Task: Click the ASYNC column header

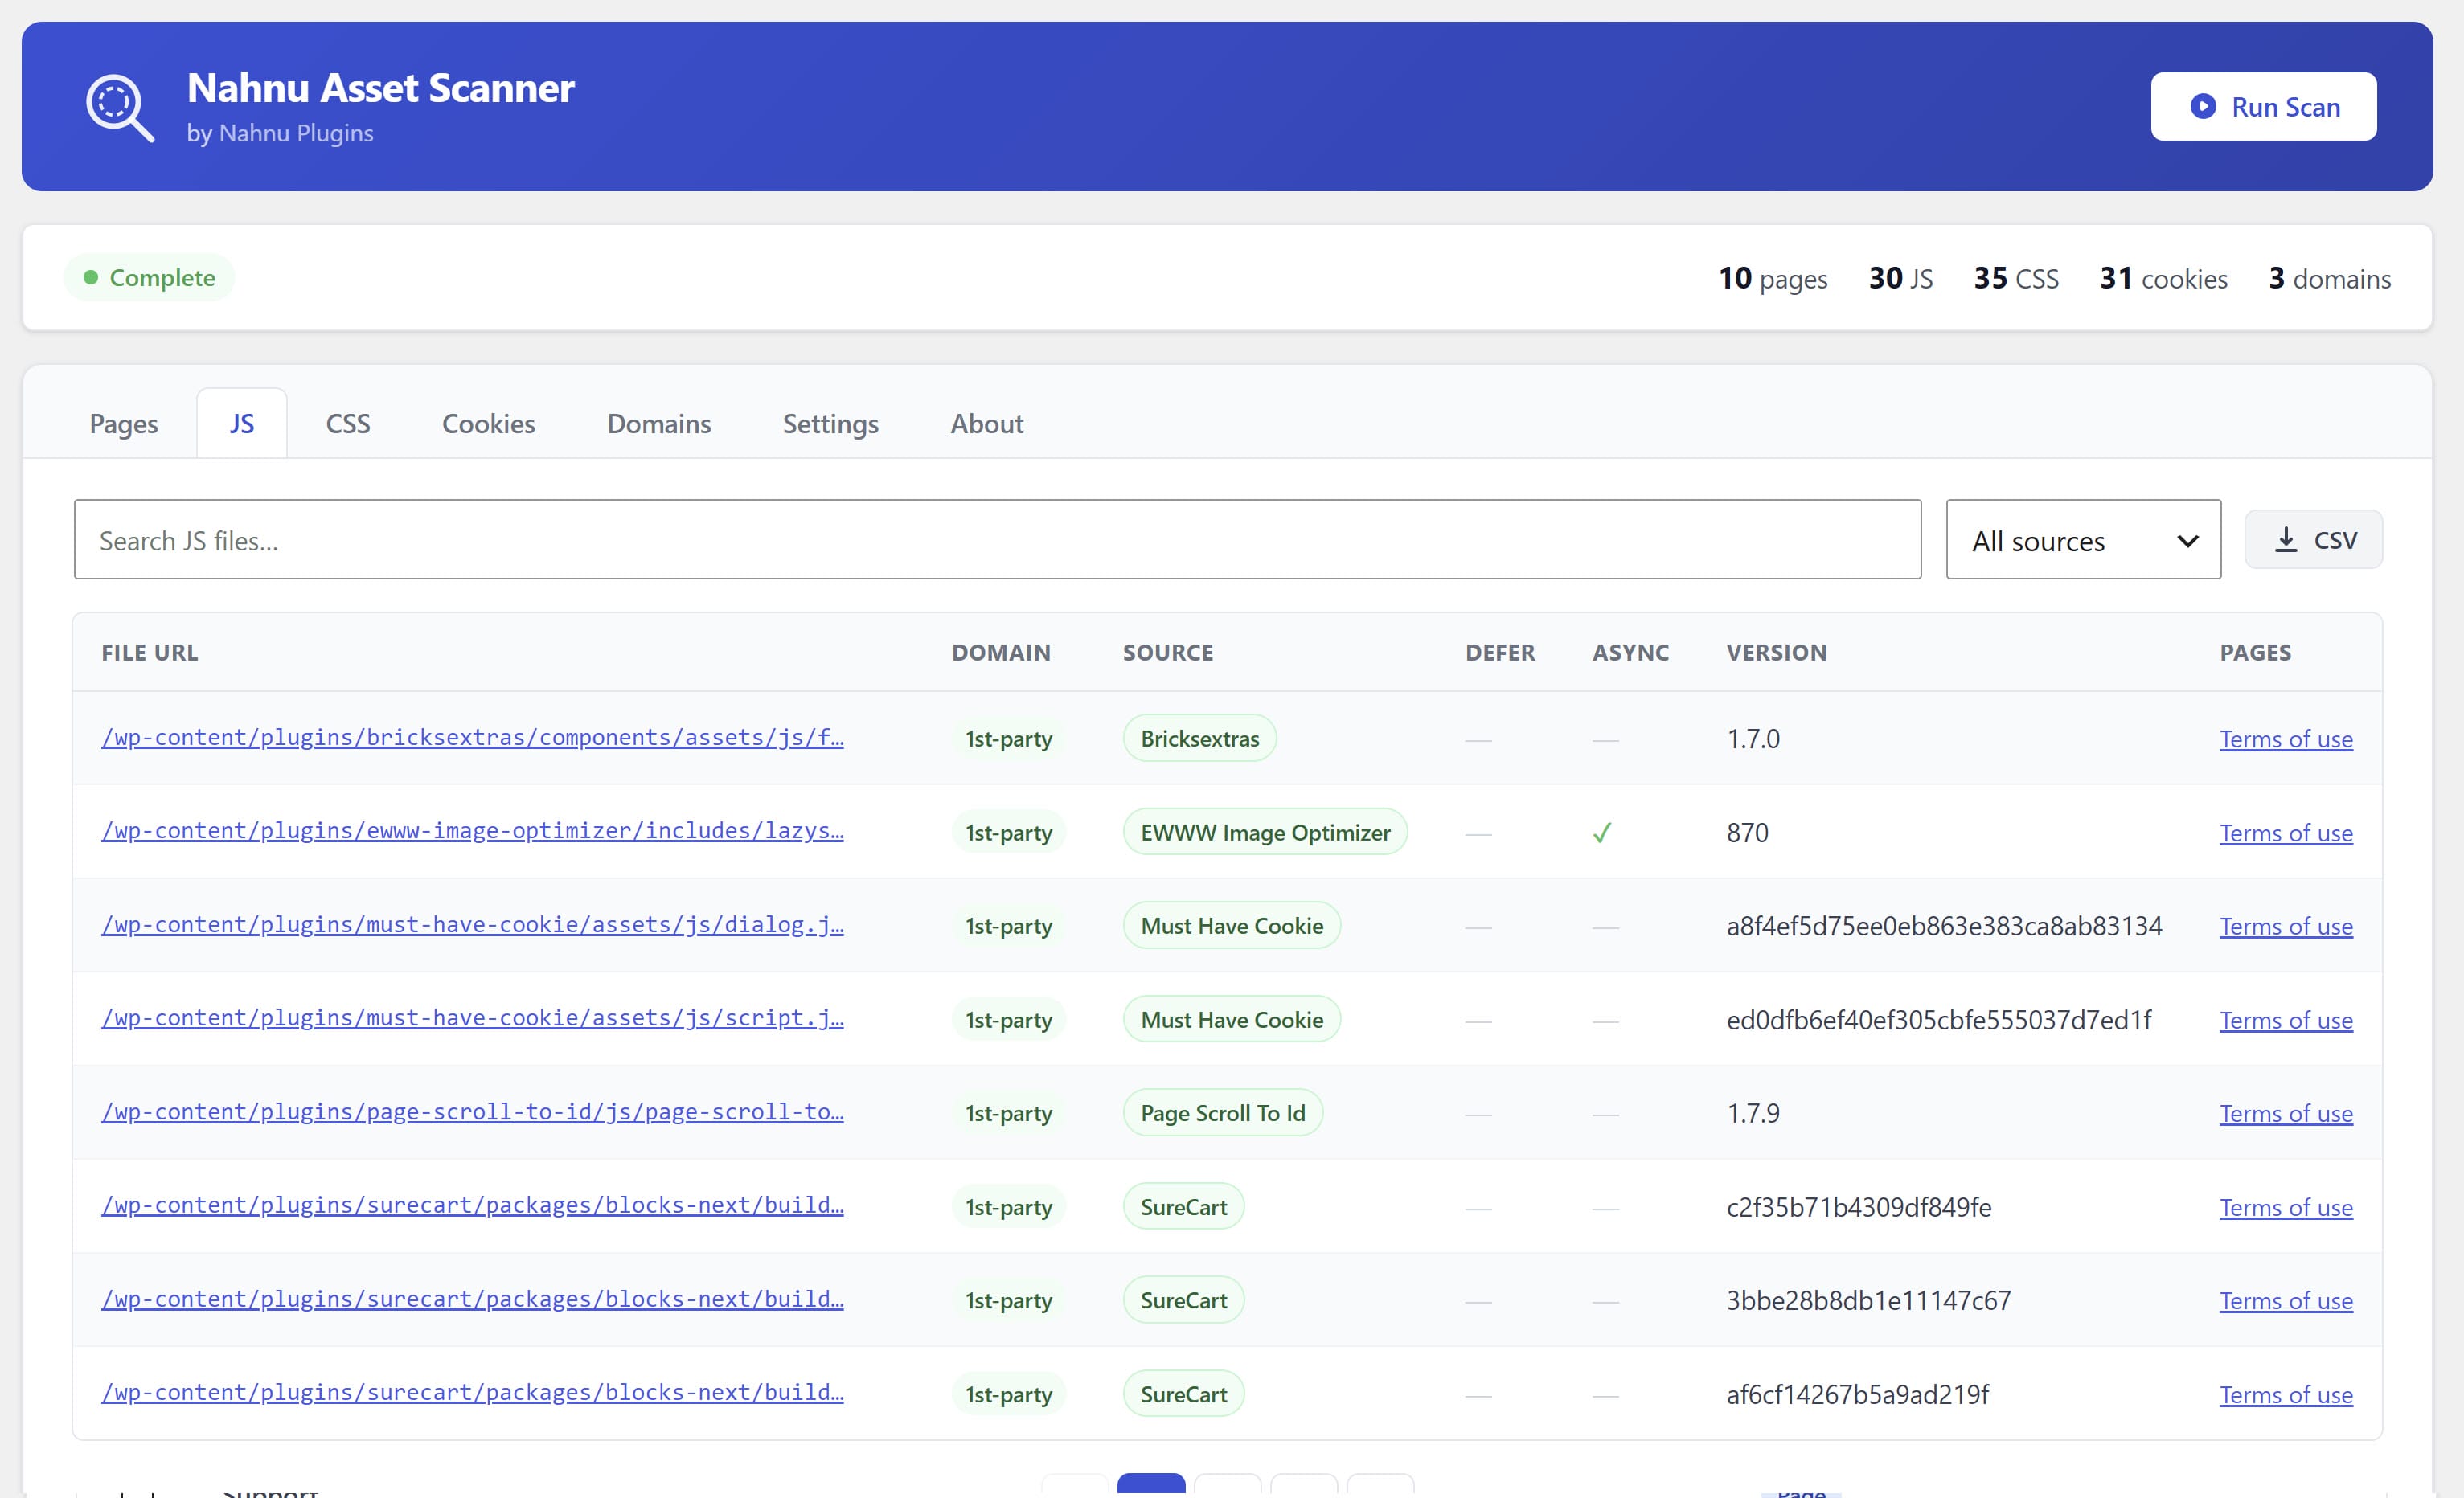Action: (x=1631, y=653)
